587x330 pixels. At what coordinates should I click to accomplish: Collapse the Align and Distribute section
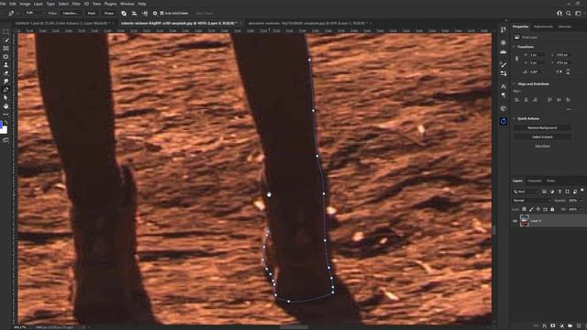click(514, 84)
